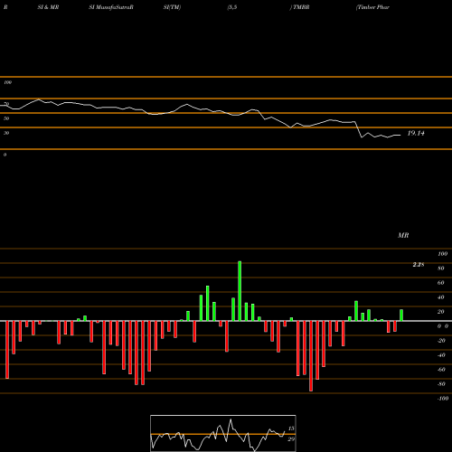Click the first red bar at left edge
452x452 pixels.
7,350
